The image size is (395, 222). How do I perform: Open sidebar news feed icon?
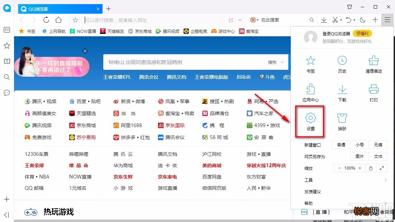point(7,30)
